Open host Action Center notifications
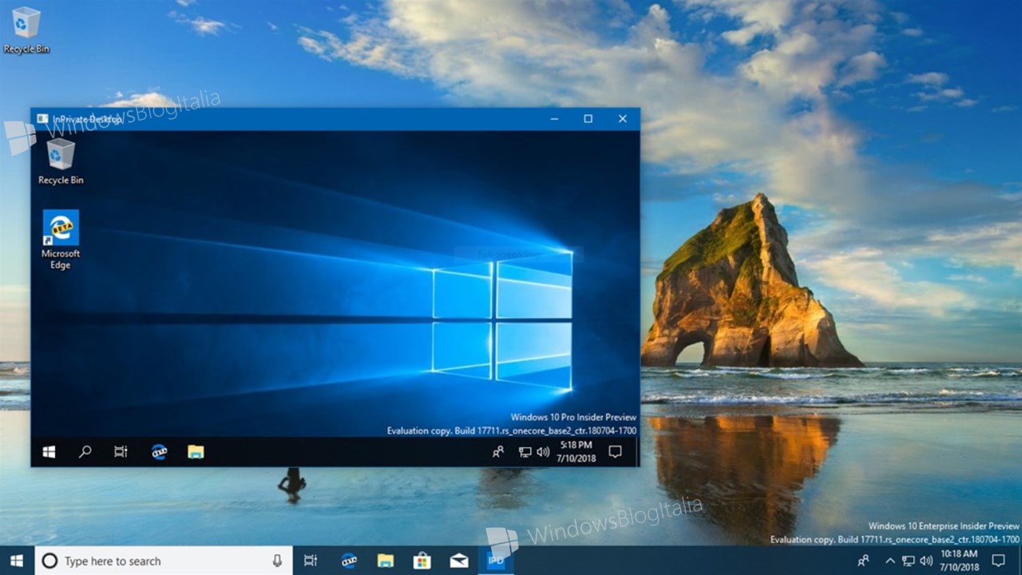Image resolution: width=1022 pixels, height=575 pixels. [x=998, y=561]
